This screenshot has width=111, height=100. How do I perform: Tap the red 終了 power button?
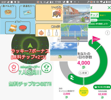click(x=14, y=68)
